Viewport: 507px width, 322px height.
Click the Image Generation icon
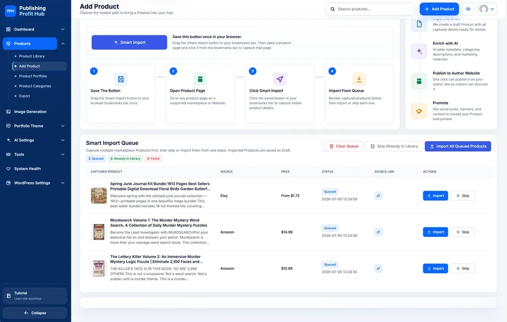coord(9,112)
